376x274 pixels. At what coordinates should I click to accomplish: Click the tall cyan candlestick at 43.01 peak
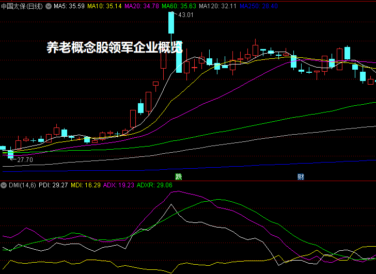pyautogui.click(x=171, y=23)
